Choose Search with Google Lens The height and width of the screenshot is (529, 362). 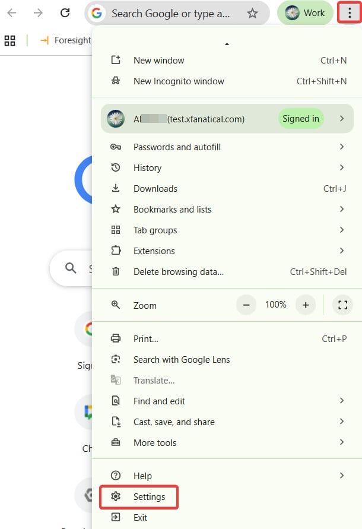[181, 360]
